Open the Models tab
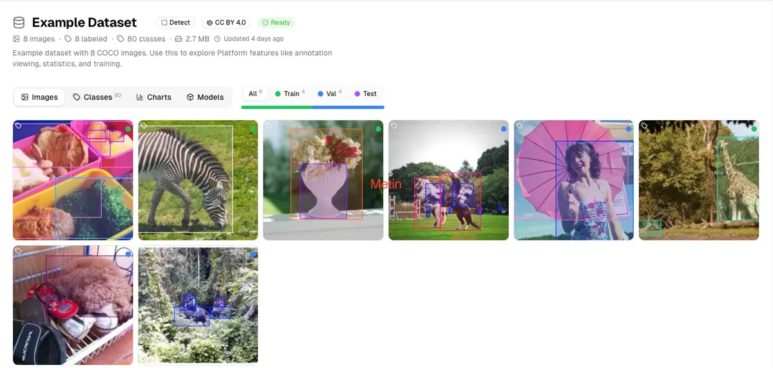Screen dimensions: 773x368 point(205,97)
